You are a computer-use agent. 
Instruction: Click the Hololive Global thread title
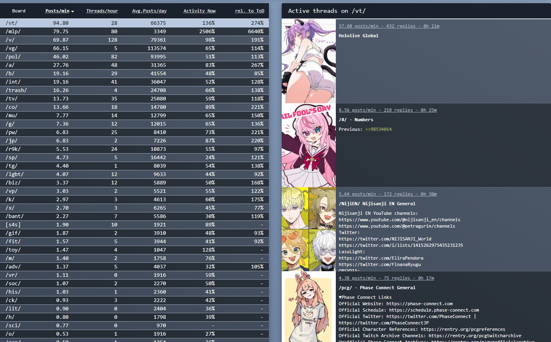point(359,36)
